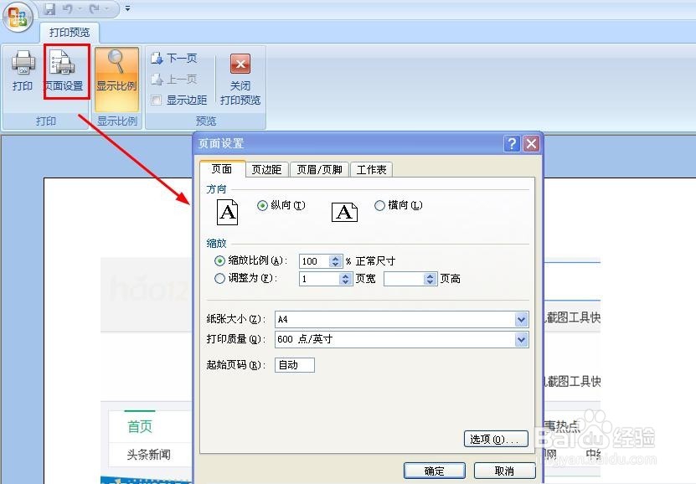Select the 调整为 scaling option
The image size is (696, 484).
[219, 279]
